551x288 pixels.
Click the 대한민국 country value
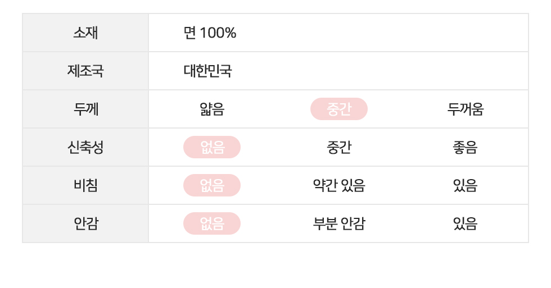tap(207, 71)
